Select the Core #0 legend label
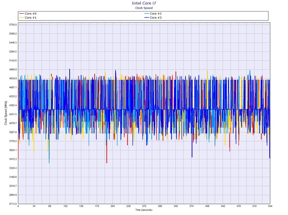The image size is (288, 215). coord(31,14)
